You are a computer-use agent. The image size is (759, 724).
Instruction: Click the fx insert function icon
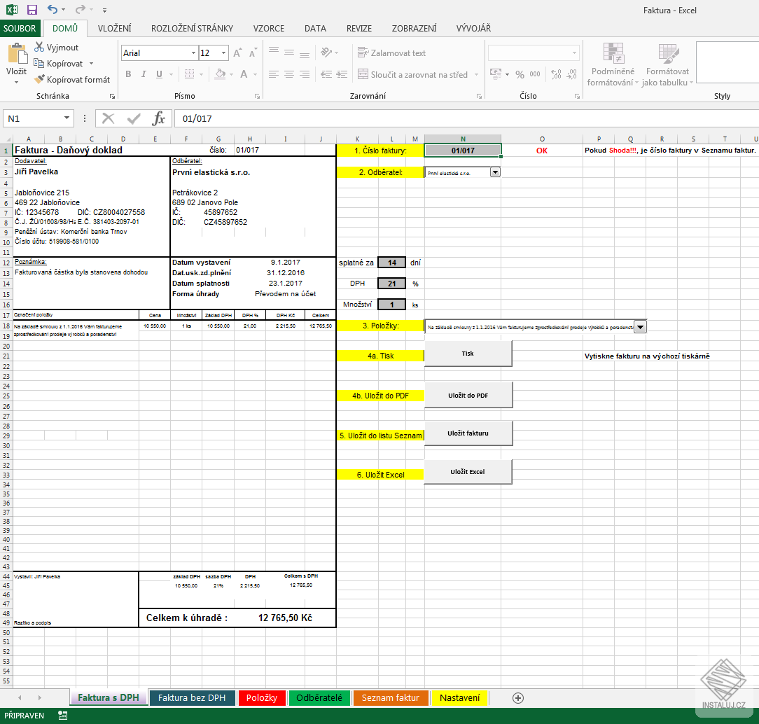tap(159, 118)
